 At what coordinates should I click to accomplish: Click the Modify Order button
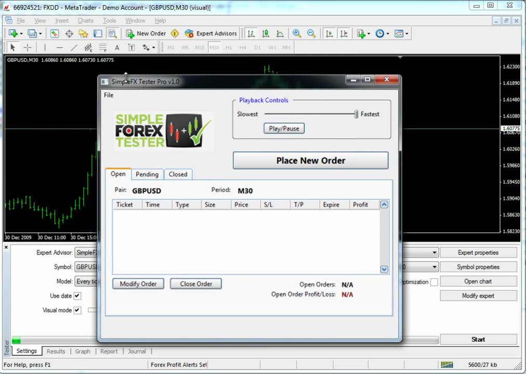(138, 284)
